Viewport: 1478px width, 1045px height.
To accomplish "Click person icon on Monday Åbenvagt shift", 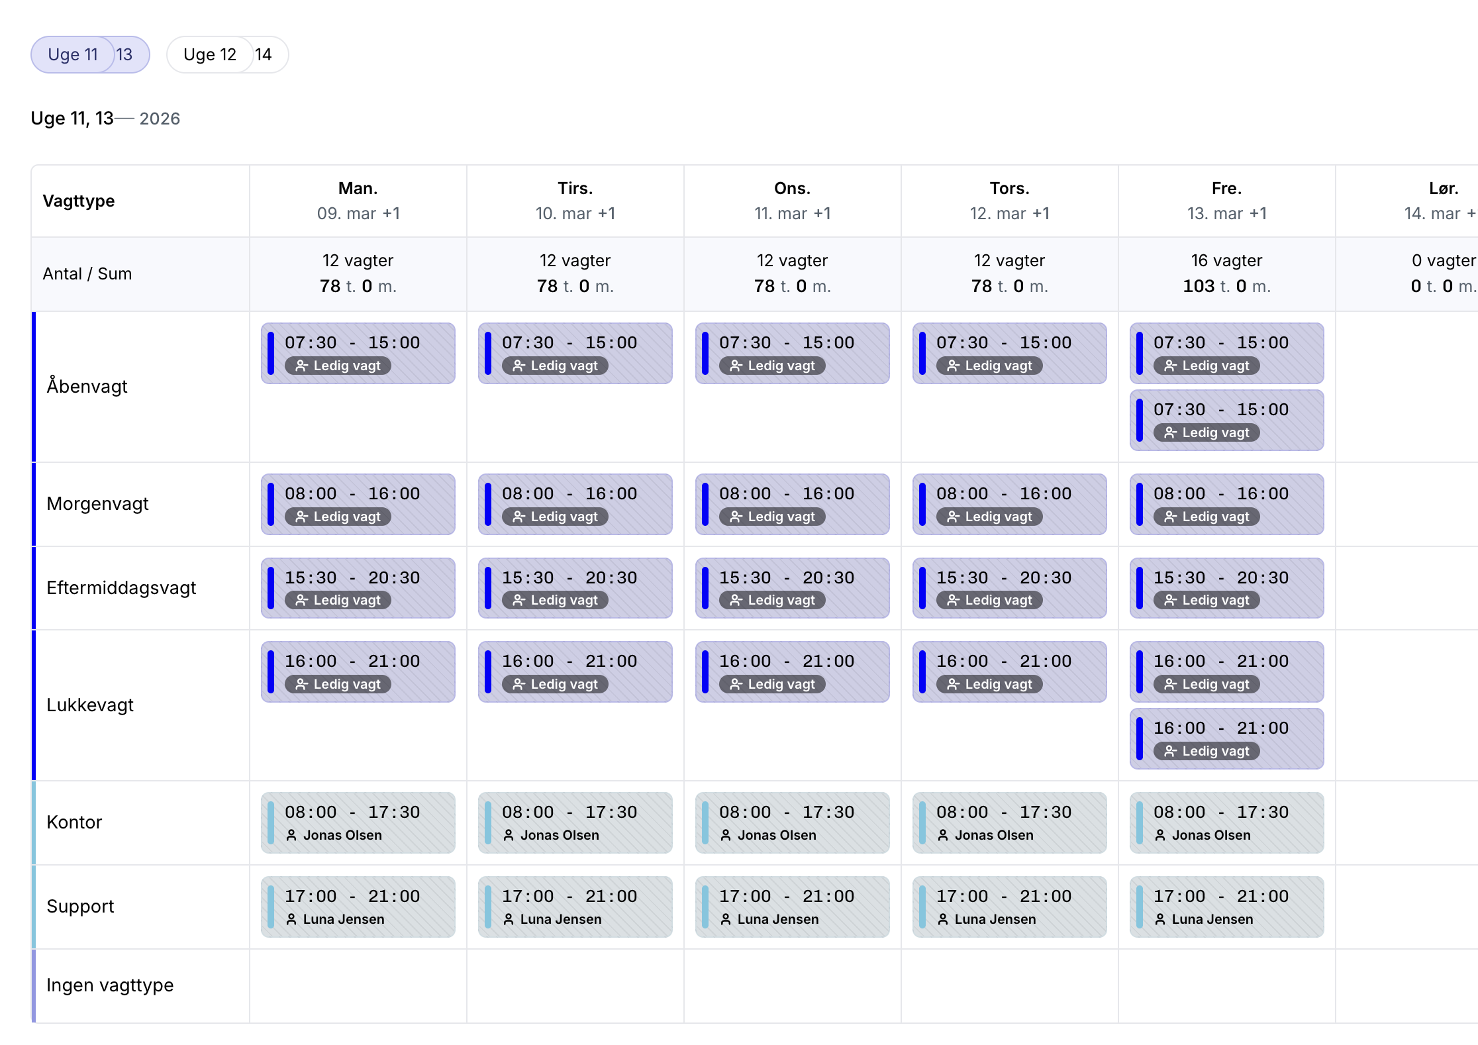I will click(x=301, y=366).
